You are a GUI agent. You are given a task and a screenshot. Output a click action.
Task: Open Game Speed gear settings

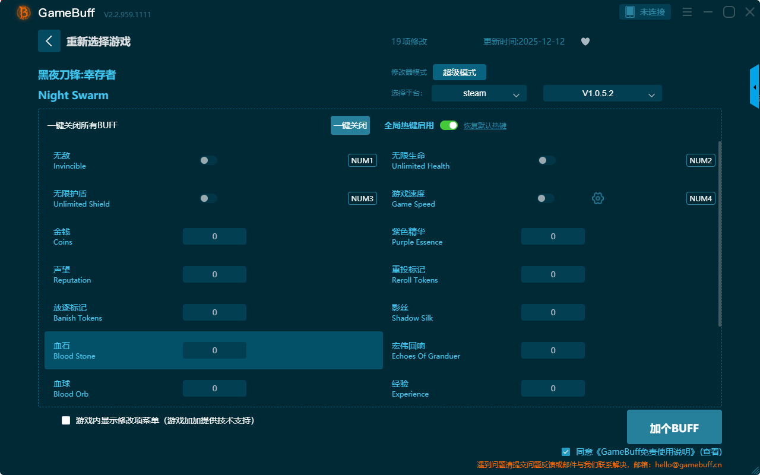(598, 198)
